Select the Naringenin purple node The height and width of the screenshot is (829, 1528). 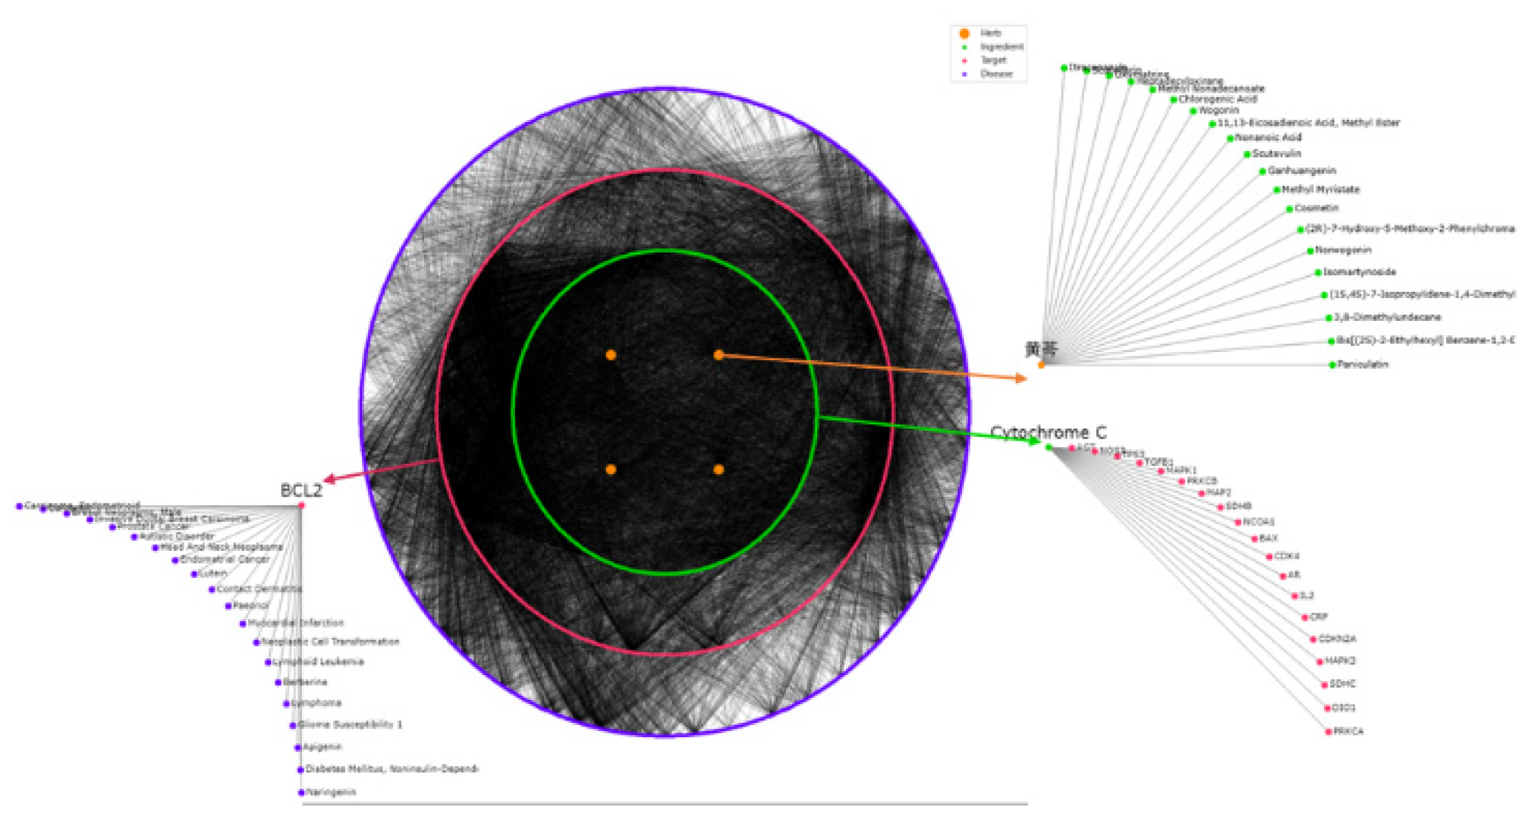301,793
